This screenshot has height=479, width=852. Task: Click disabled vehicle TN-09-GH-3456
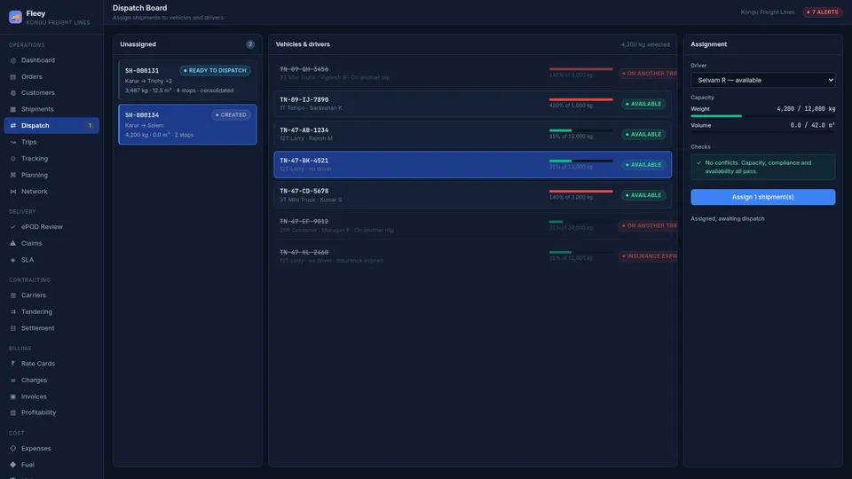pos(473,74)
